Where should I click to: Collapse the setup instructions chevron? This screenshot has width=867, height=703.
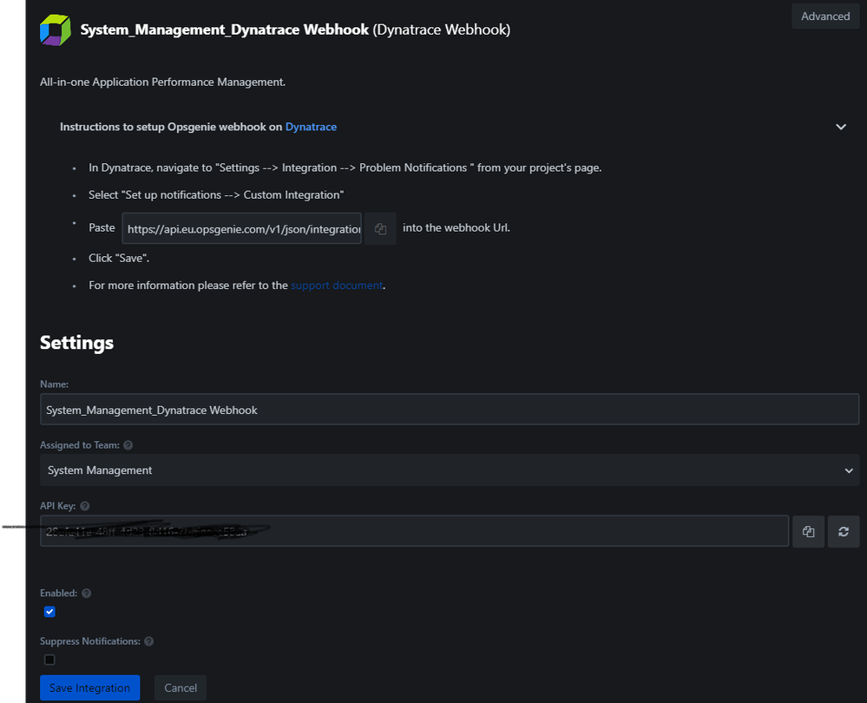click(x=841, y=128)
